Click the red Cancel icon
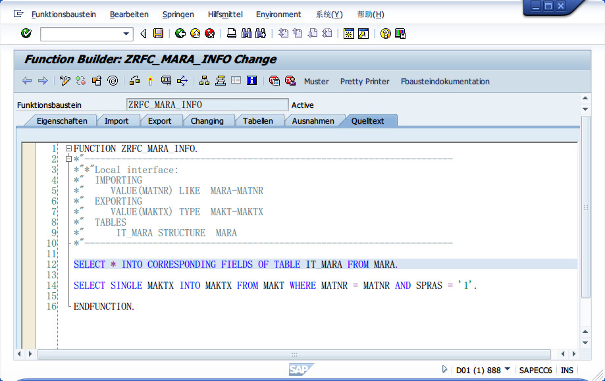Image resolution: width=605 pixels, height=381 pixels. click(x=210, y=34)
